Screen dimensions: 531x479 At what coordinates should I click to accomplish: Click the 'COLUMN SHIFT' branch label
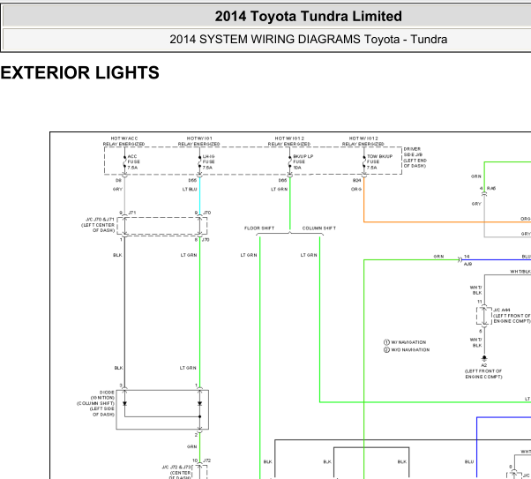tap(319, 228)
